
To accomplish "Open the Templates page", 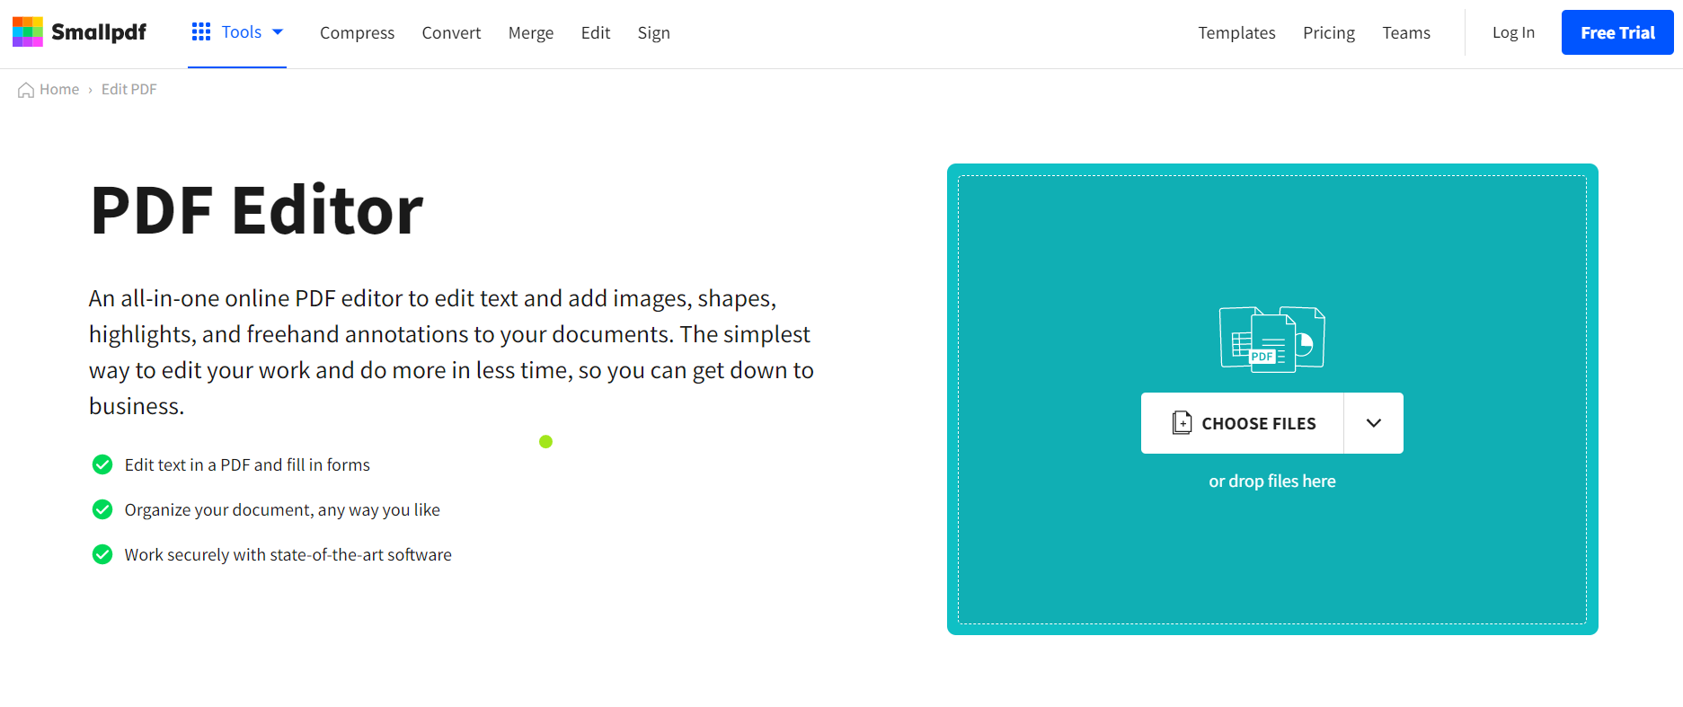I will coord(1236,32).
